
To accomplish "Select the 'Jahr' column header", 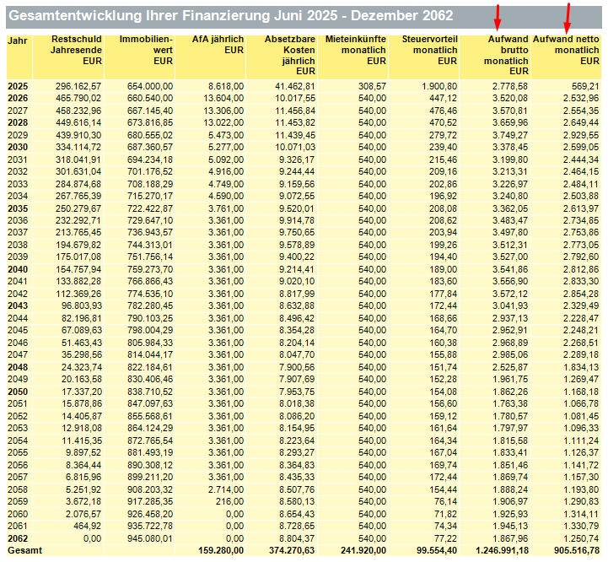I will coord(18,41).
